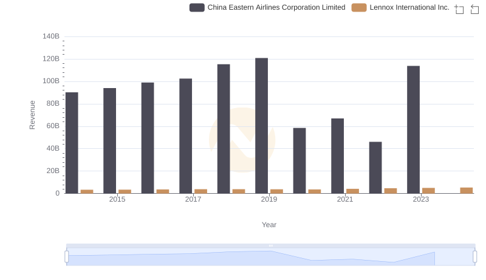This screenshot has height=280, width=486.
Task: Click the 2022 Lennox International bar
Action: coord(391,191)
